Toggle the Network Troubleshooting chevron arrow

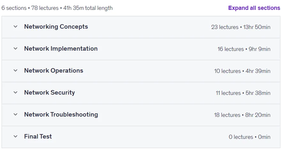tap(16, 114)
